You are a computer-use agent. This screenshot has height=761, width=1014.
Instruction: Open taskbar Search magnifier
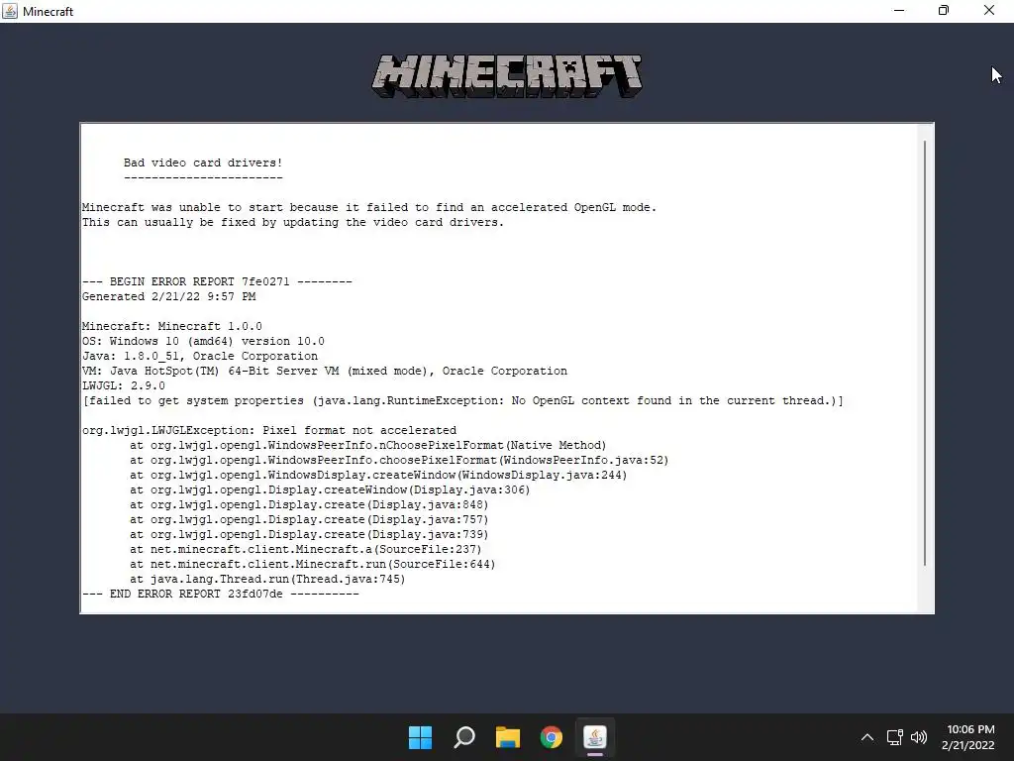pyautogui.click(x=464, y=737)
